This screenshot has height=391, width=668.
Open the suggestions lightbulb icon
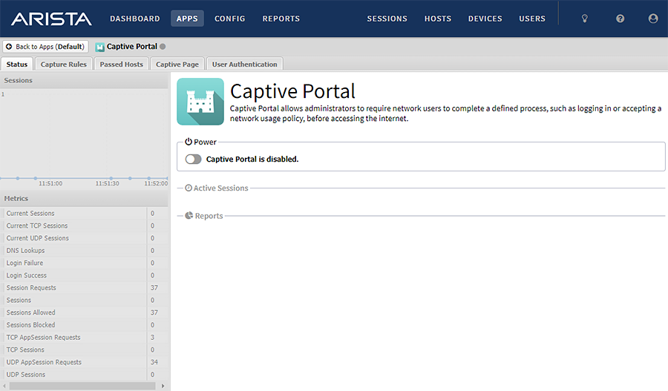pyautogui.click(x=585, y=19)
